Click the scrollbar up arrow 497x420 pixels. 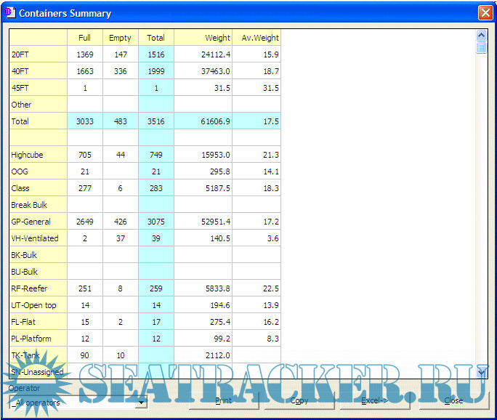tap(480, 35)
